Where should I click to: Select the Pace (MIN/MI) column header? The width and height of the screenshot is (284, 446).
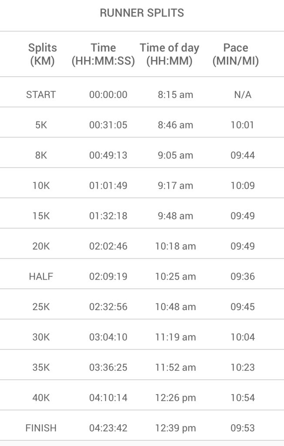[x=236, y=54]
